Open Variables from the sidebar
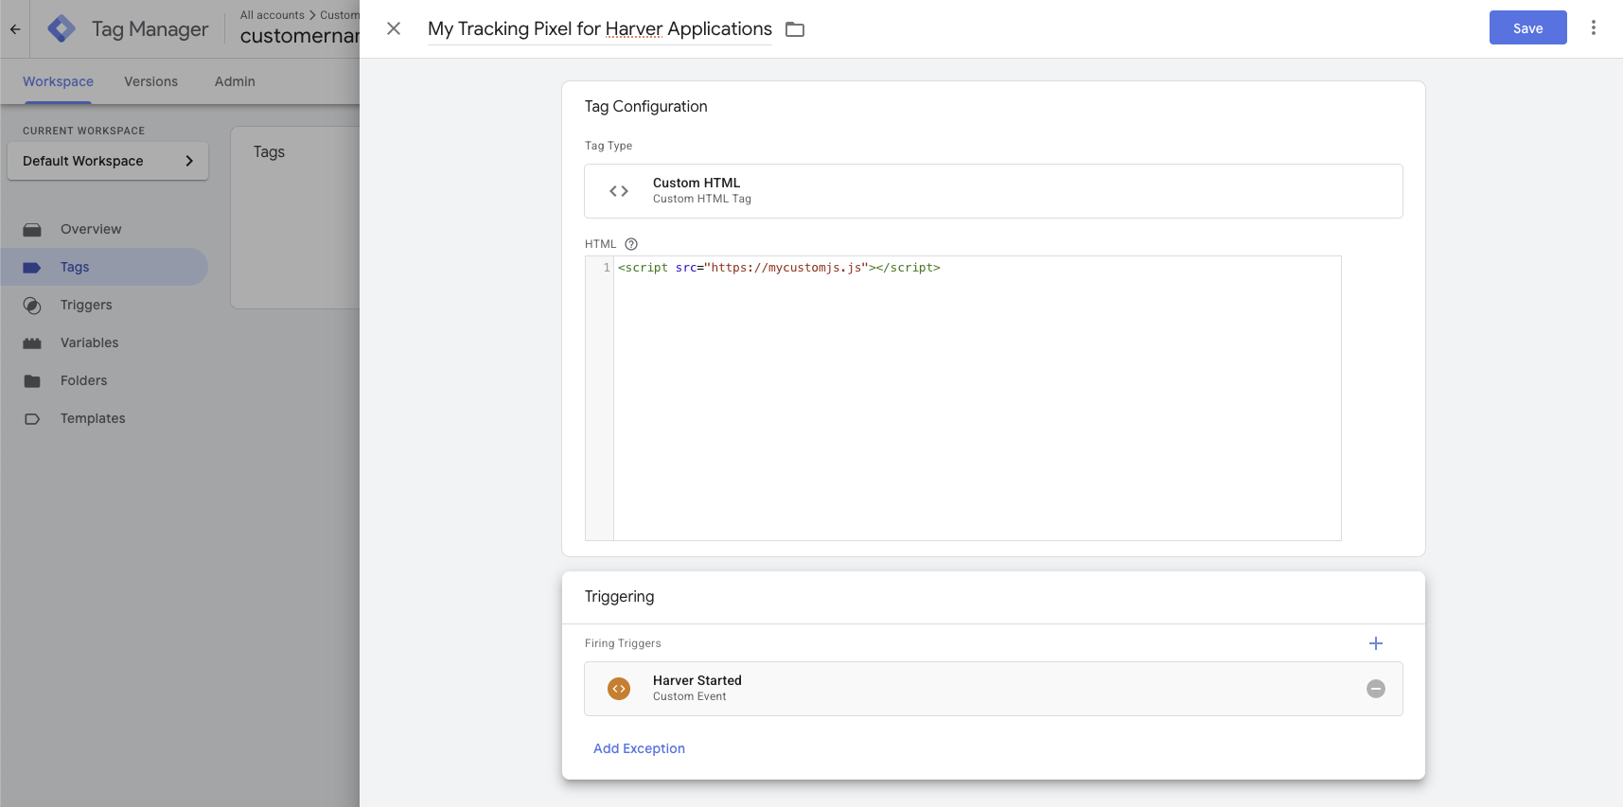Image resolution: width=1623 pixels, height=807 pixels. click(x=89, y=342)
